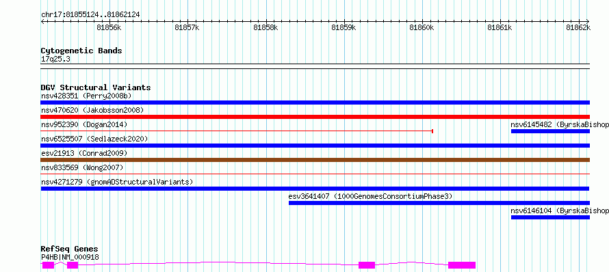Click the 81856k ruler tick label
The height and width of the screenshot is (272, 609).
109,27
